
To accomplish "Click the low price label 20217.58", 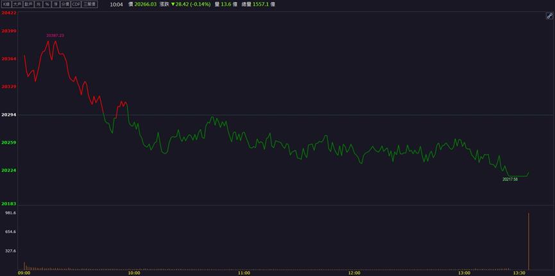I will (x=510, y=180).
